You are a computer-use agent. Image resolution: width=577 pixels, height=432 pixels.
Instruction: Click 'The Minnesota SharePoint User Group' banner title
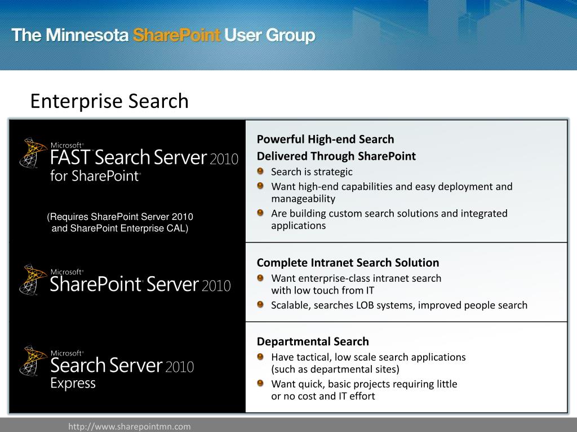point(163,35)
